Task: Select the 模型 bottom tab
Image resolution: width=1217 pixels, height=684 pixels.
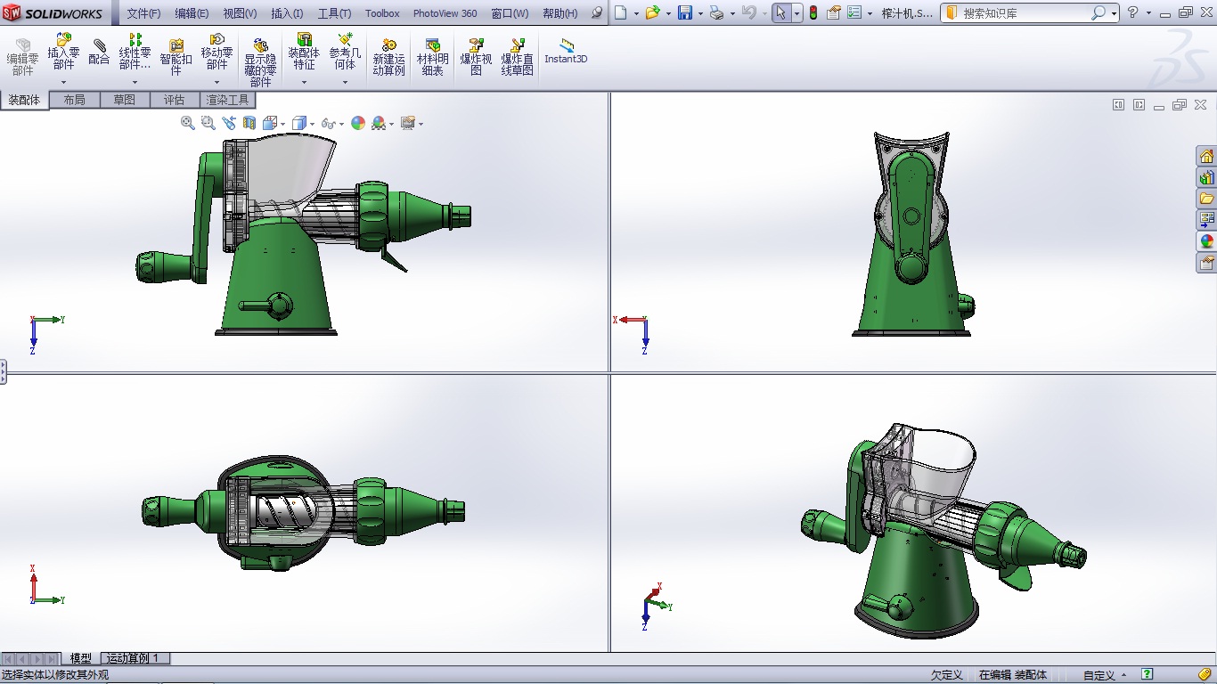Action: [x=81, y=658]
